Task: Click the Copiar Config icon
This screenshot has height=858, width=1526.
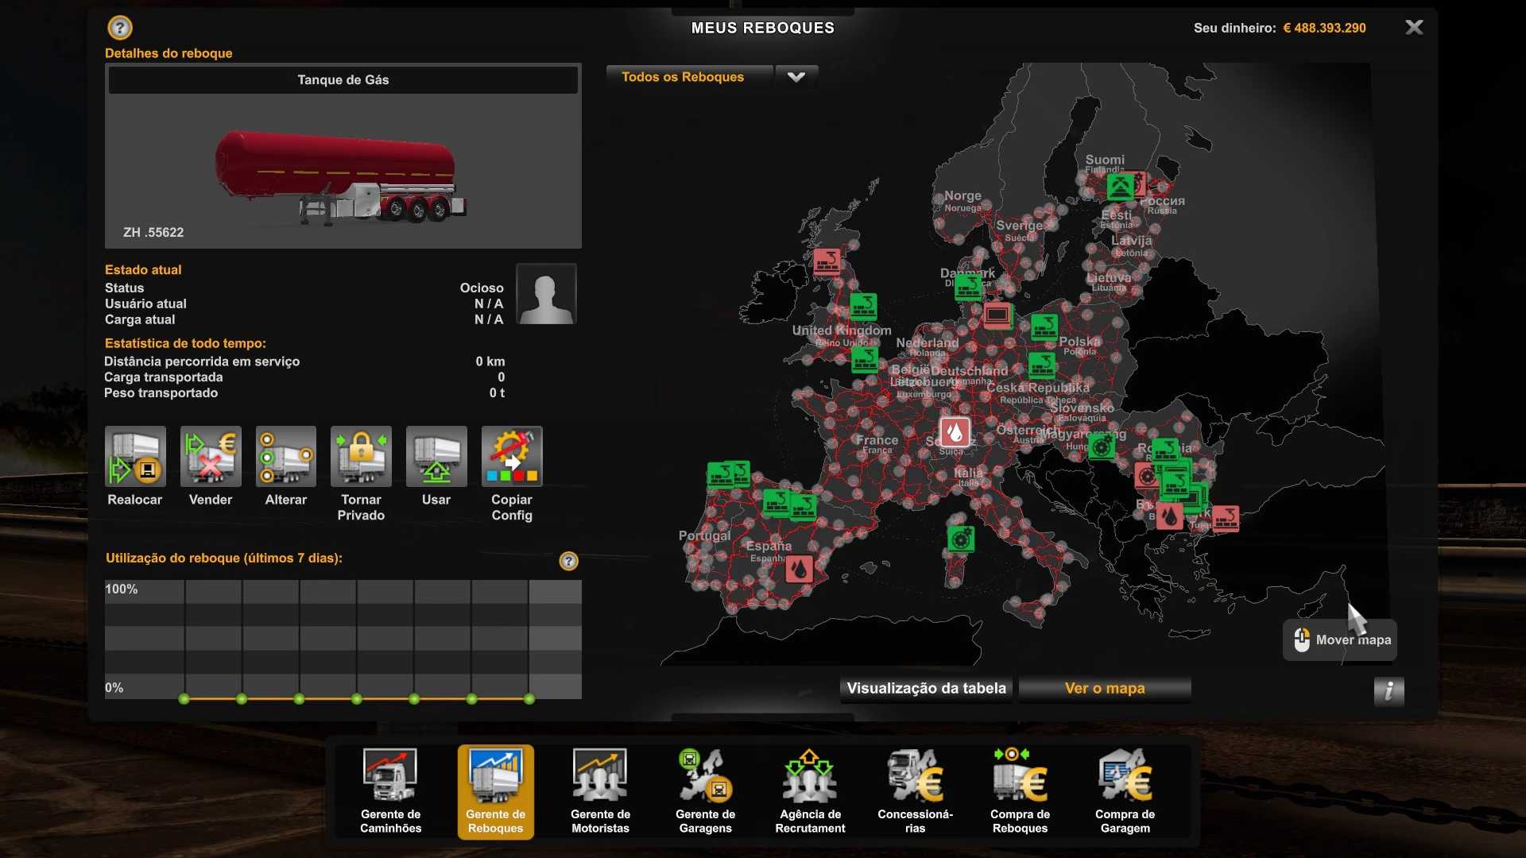Action: [512, 458]
